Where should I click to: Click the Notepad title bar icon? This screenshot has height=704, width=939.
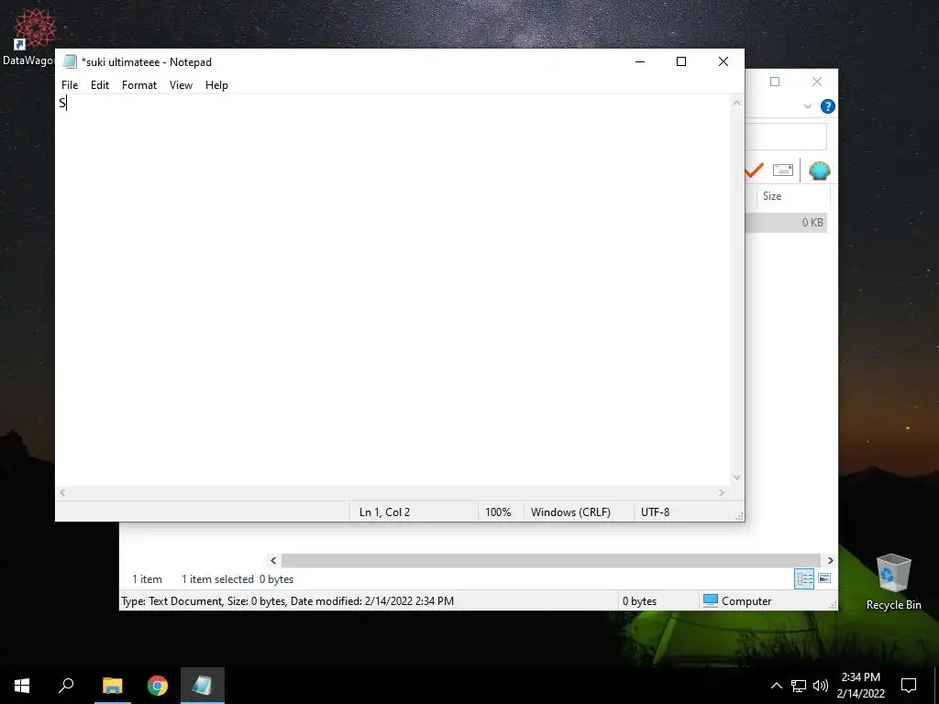pyautogui.click(x=70, y=61)
